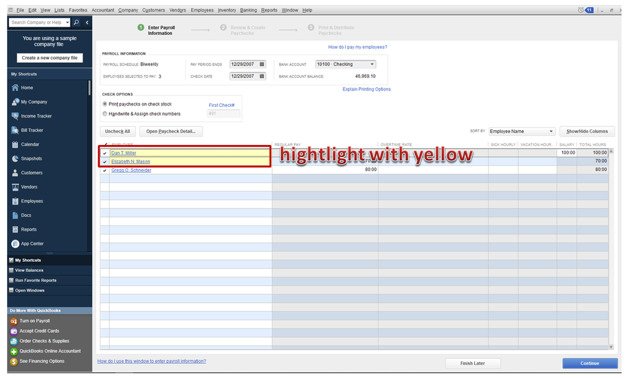Screen dimensions: 634x378
Task: Open Vendors shortcut icon
Action: (x=15, y=187)
